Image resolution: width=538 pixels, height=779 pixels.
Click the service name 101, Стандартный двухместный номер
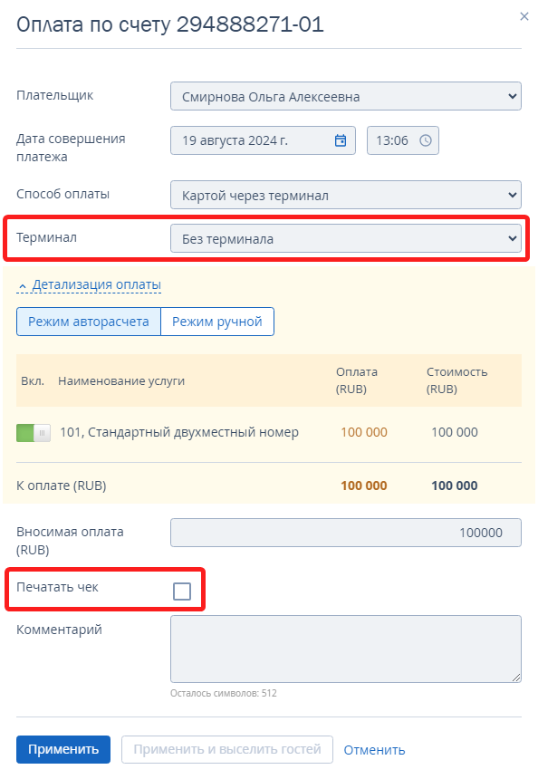179,432
